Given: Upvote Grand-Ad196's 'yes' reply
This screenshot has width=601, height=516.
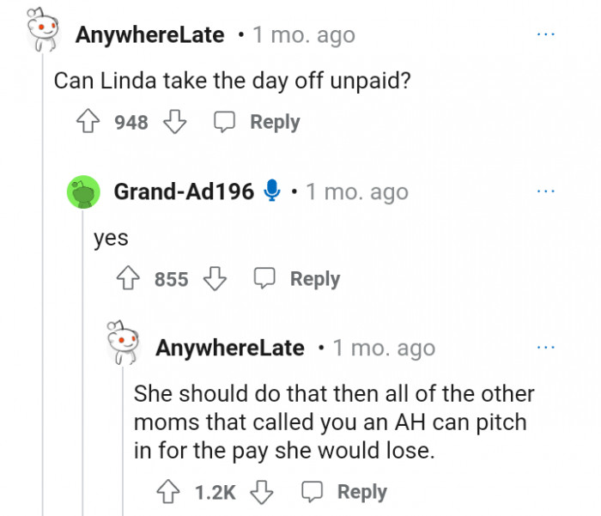Looking at the screenshot, I should click(x=130, y=279).
